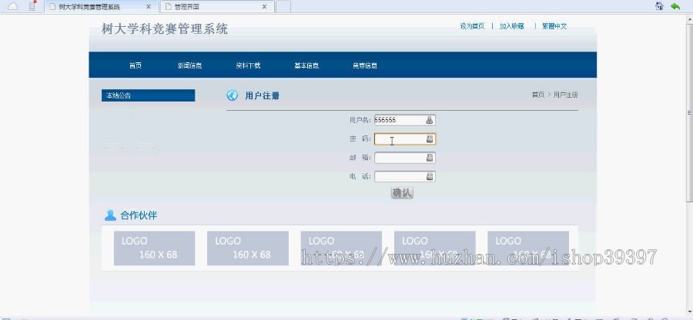
Task: Focus the 邮箱 email field
Action: [404, 158]
